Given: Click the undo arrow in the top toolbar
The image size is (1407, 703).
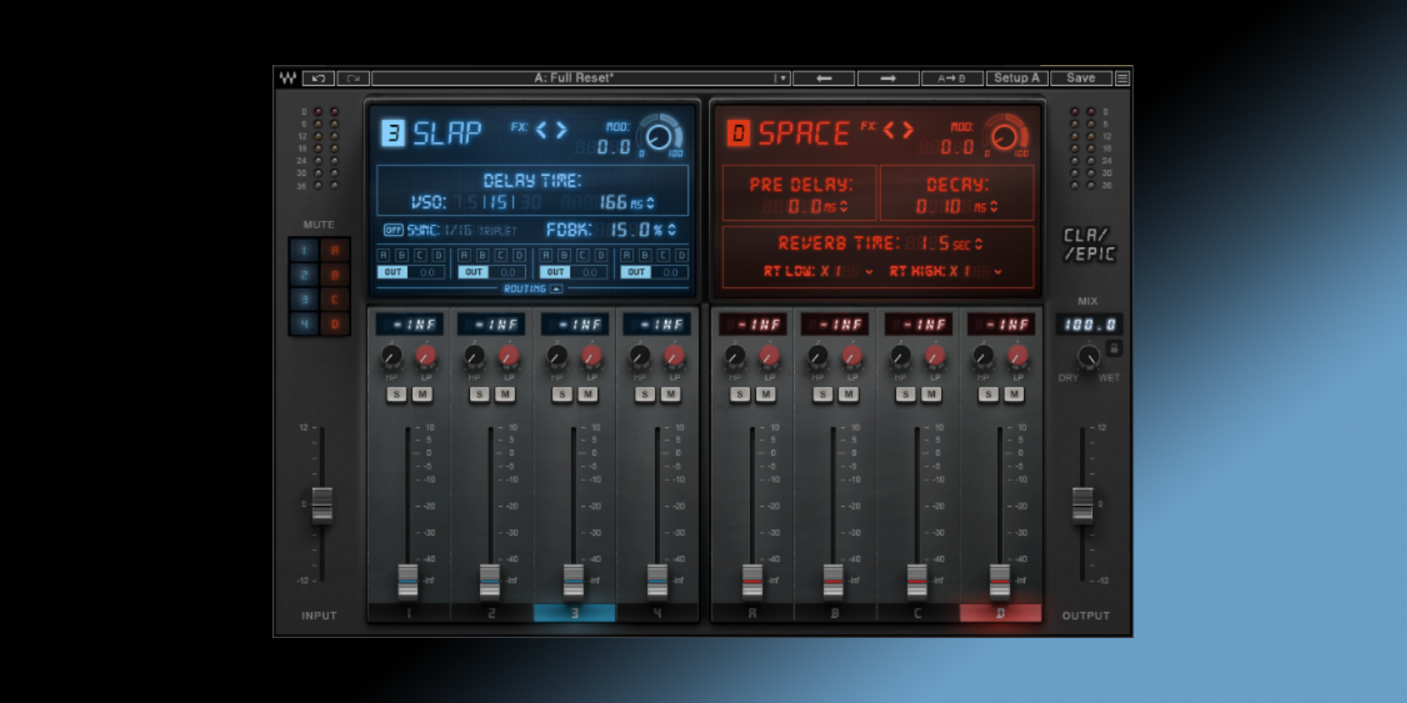Looking at the screenshot, I should tap(318, 78).
